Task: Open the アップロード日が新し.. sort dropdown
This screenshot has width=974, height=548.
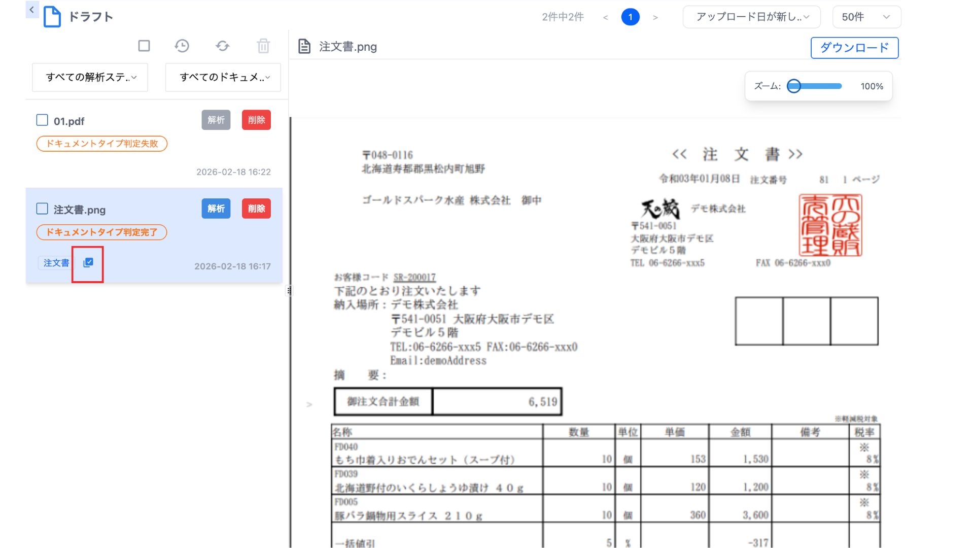Action: point(751,17)
